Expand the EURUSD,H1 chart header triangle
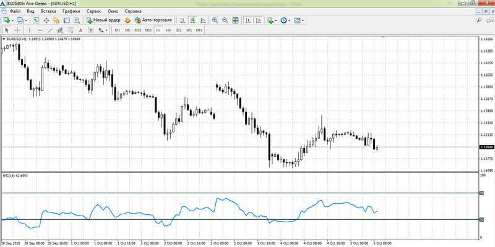 (4, 39)
